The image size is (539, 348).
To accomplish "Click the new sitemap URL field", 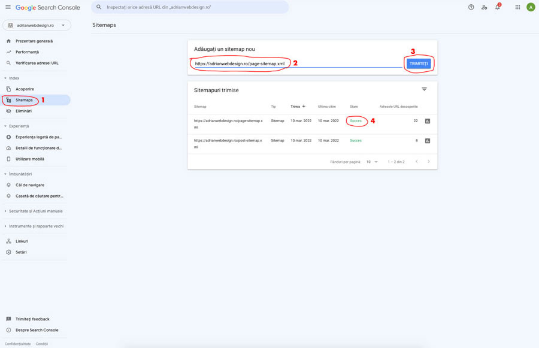I will pyautogui.click(x=298, y=63).
